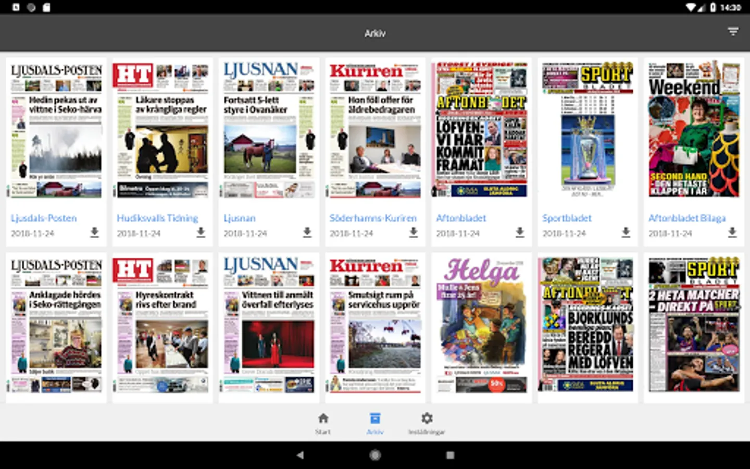Viewport: 750px width, 469px height.
Task: Open Ljusdals-Posten cover 'Anklagade hördes i Seko-rättegången'
Action: (56, 325)
